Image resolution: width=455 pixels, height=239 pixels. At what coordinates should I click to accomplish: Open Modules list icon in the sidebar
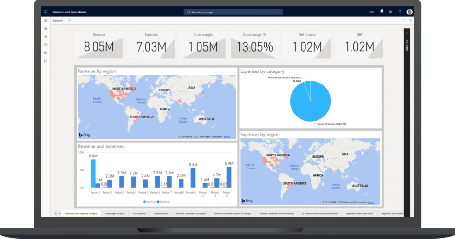45,61
